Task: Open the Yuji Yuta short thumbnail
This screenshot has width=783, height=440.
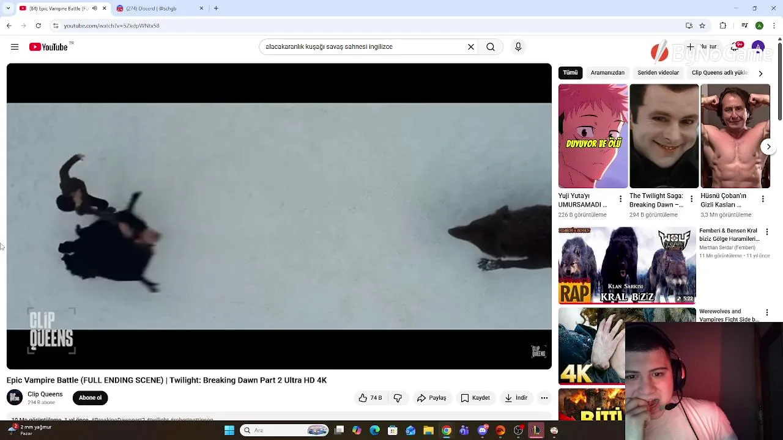Action: [x=593, y=136]
